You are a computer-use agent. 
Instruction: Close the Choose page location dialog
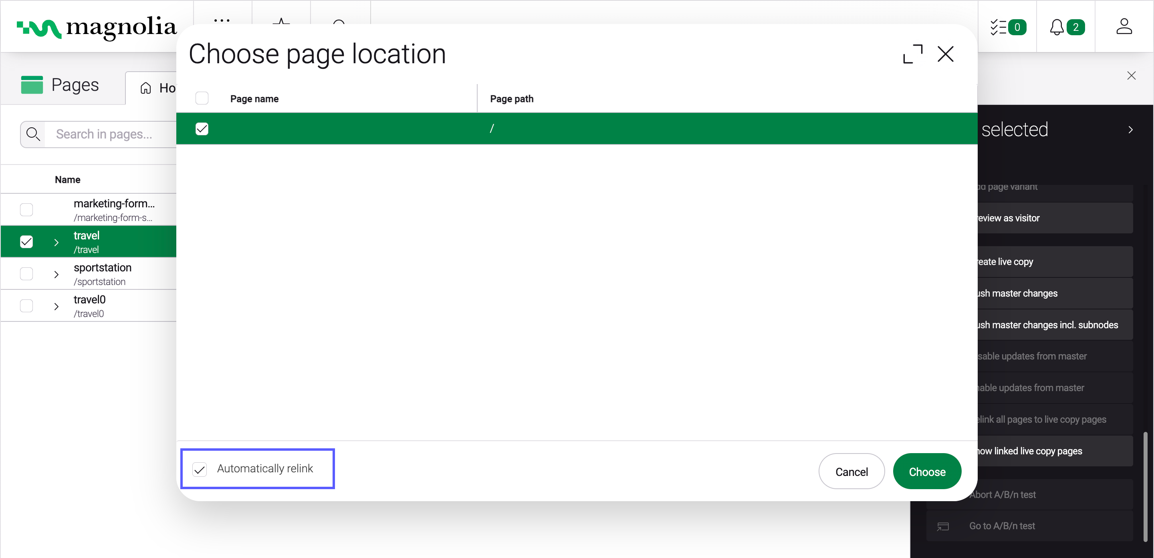pos(945,54)
